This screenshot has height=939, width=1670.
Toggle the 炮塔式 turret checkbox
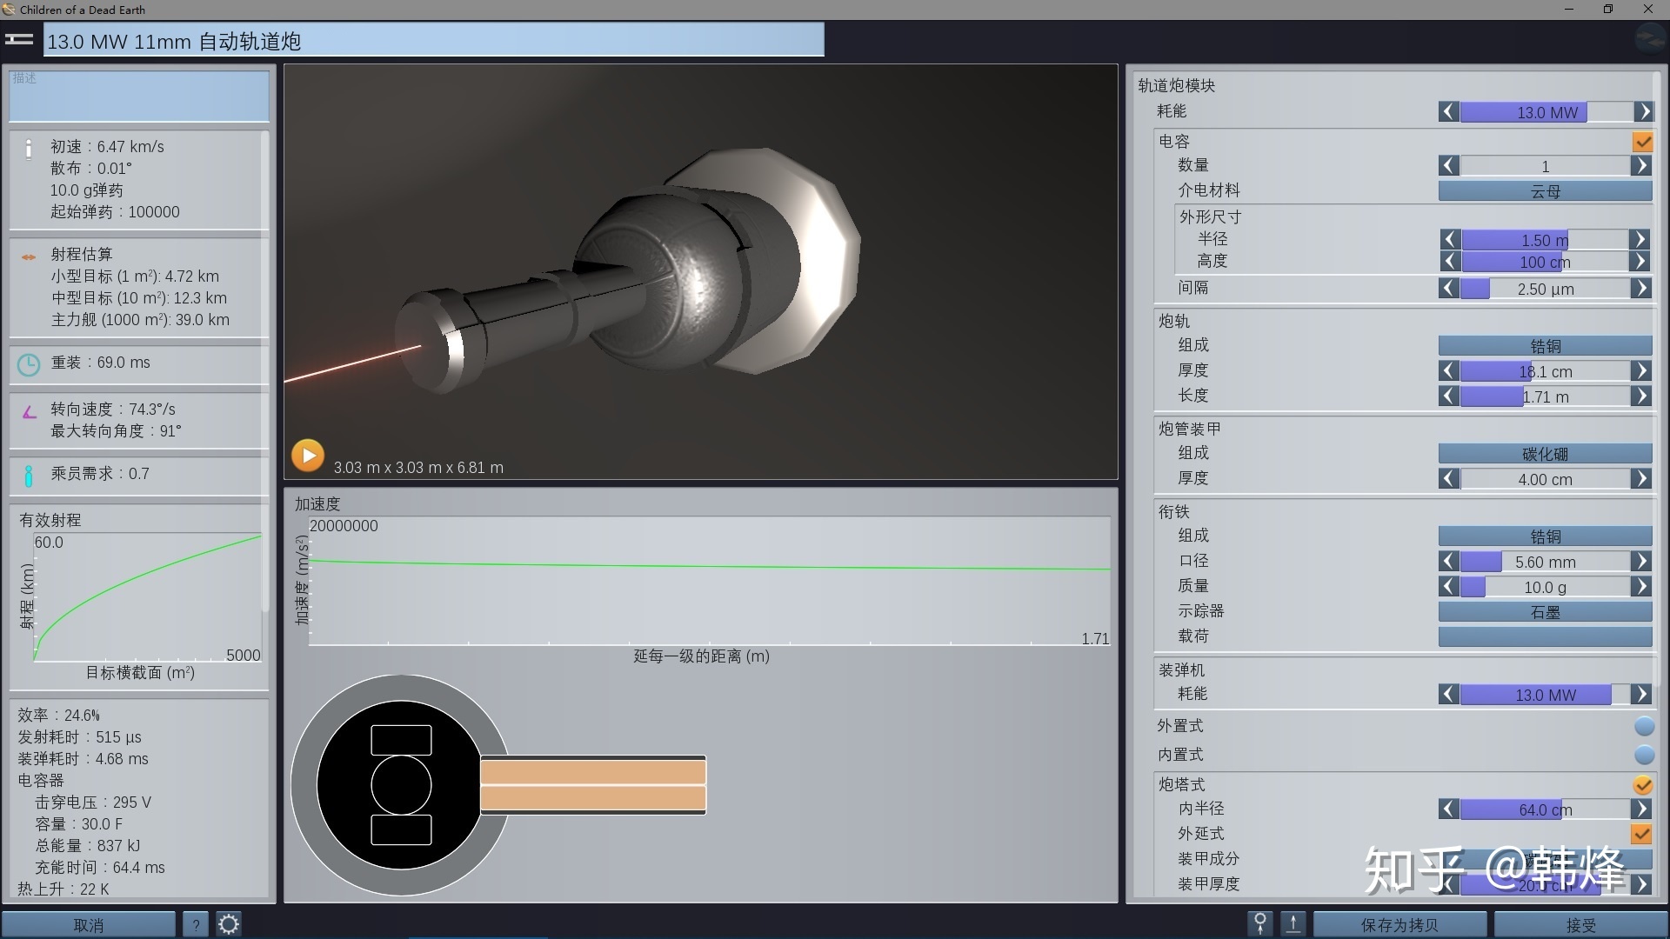(x=1642, y=785)
